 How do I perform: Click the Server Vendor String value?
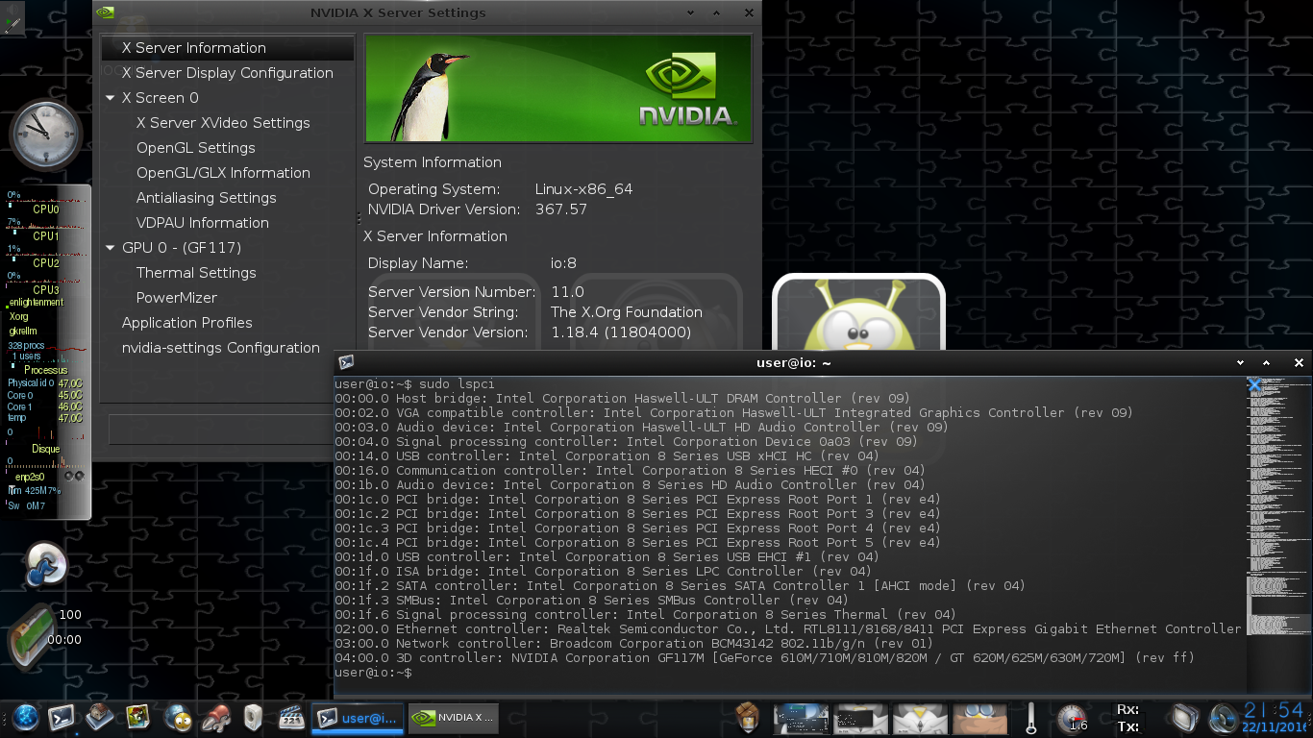tap(627, 312)
